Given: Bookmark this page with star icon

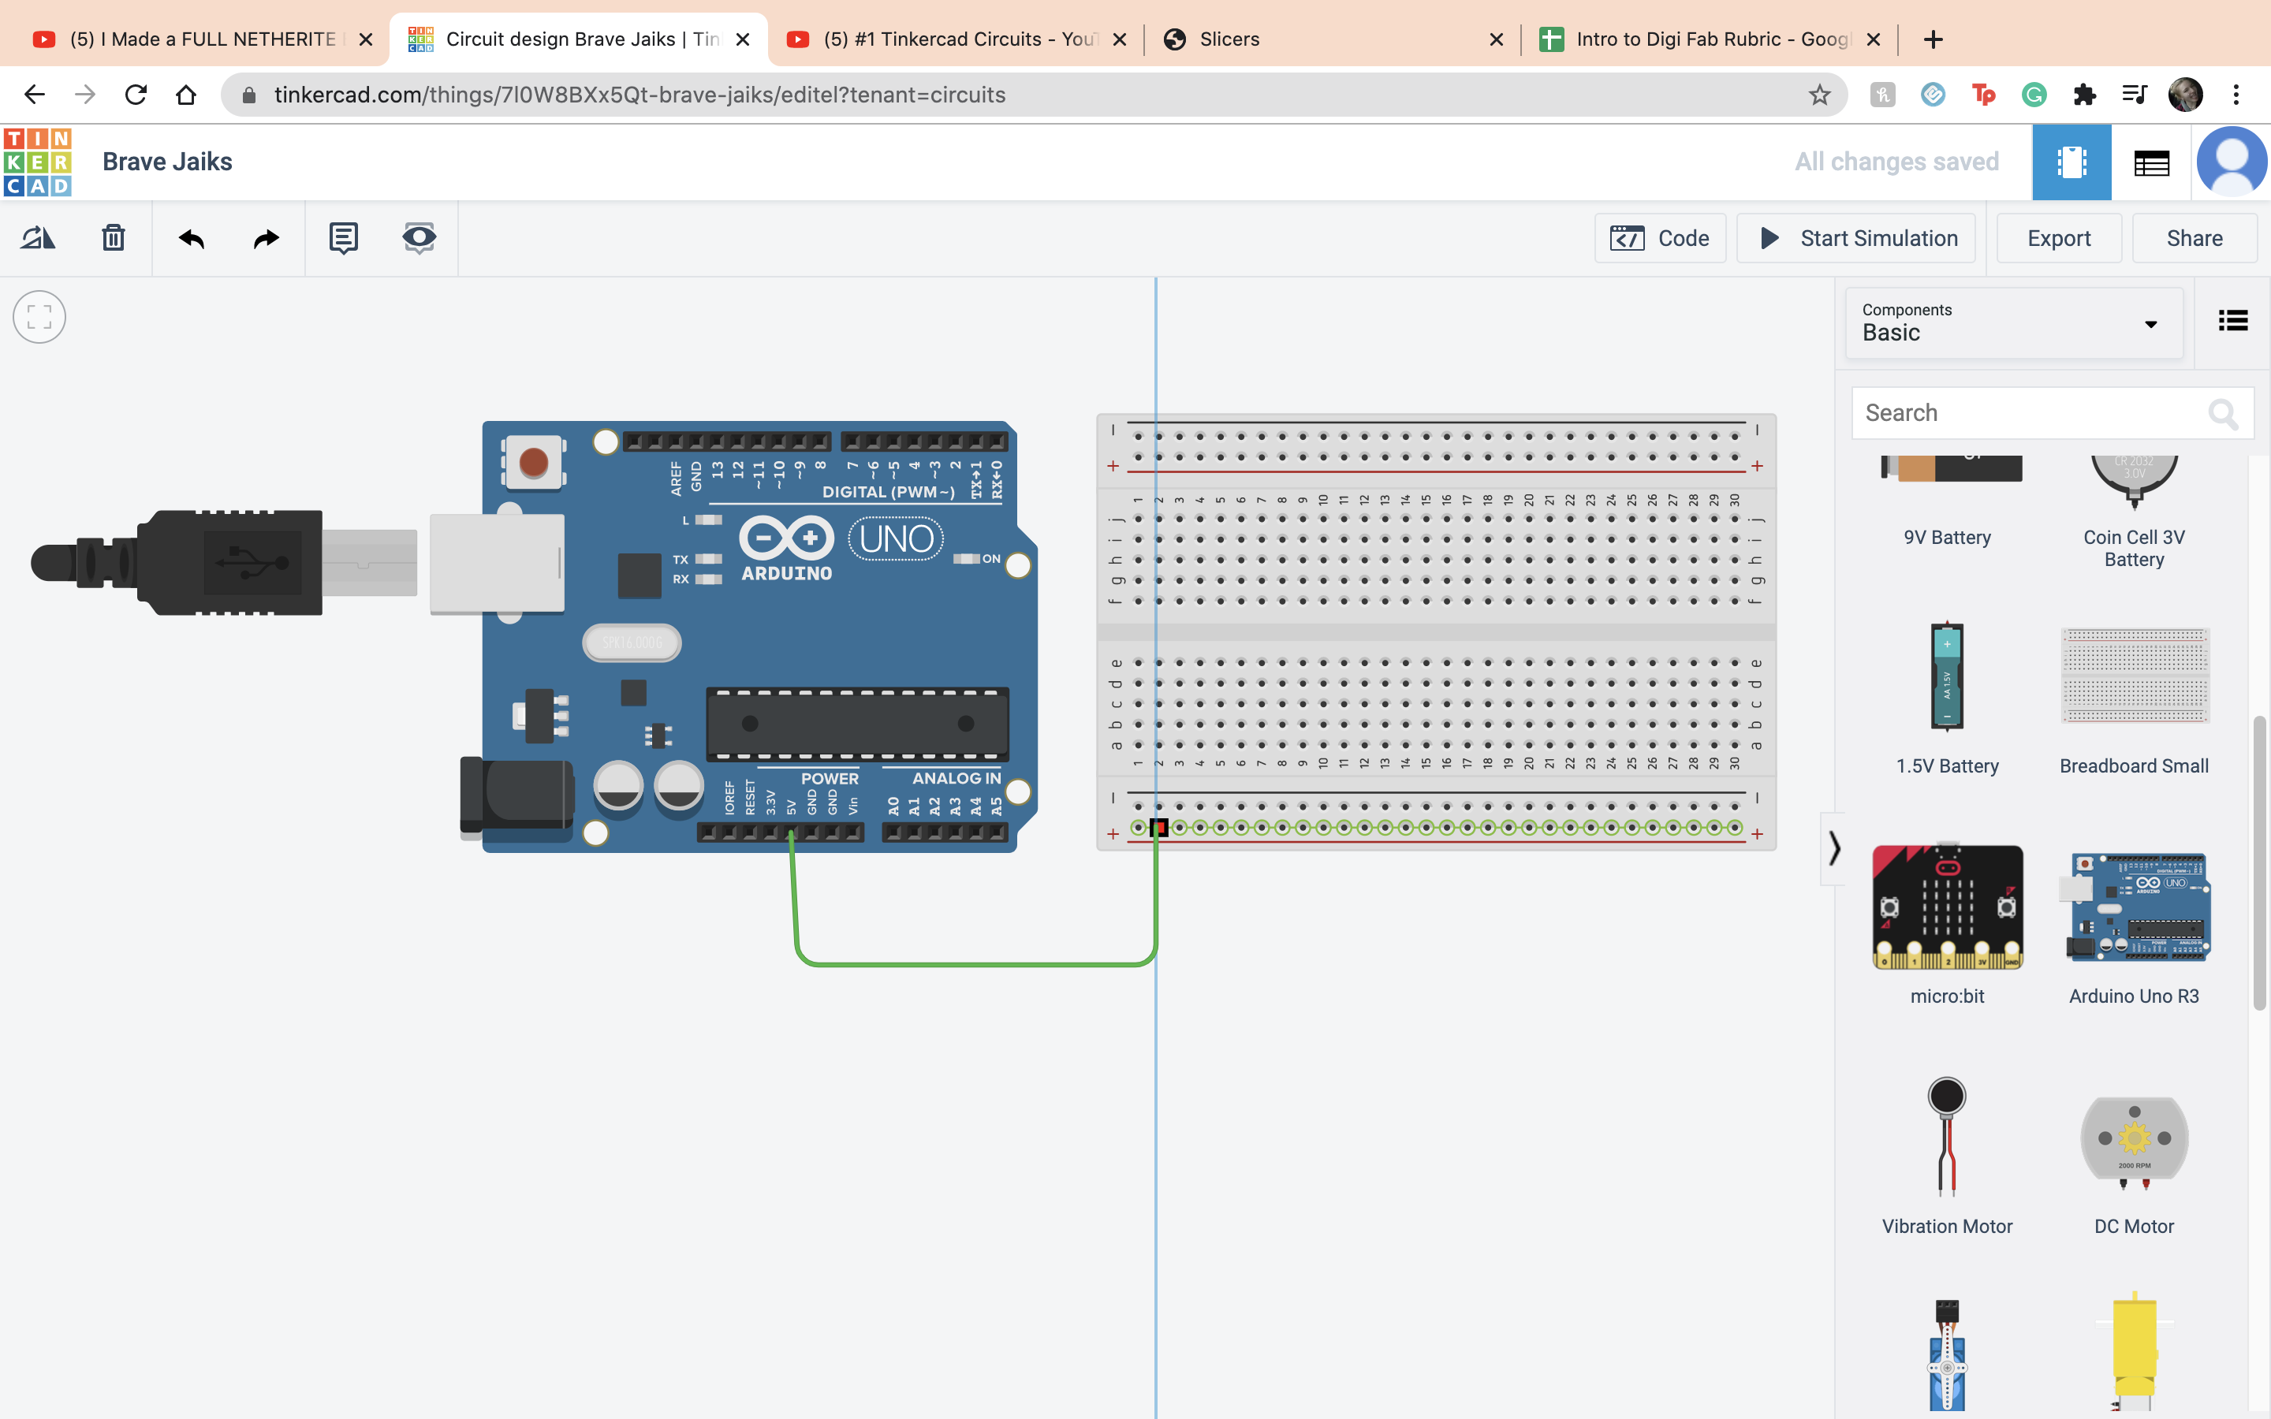Looking at the screenshot, I should click(x=1818, y=95).
